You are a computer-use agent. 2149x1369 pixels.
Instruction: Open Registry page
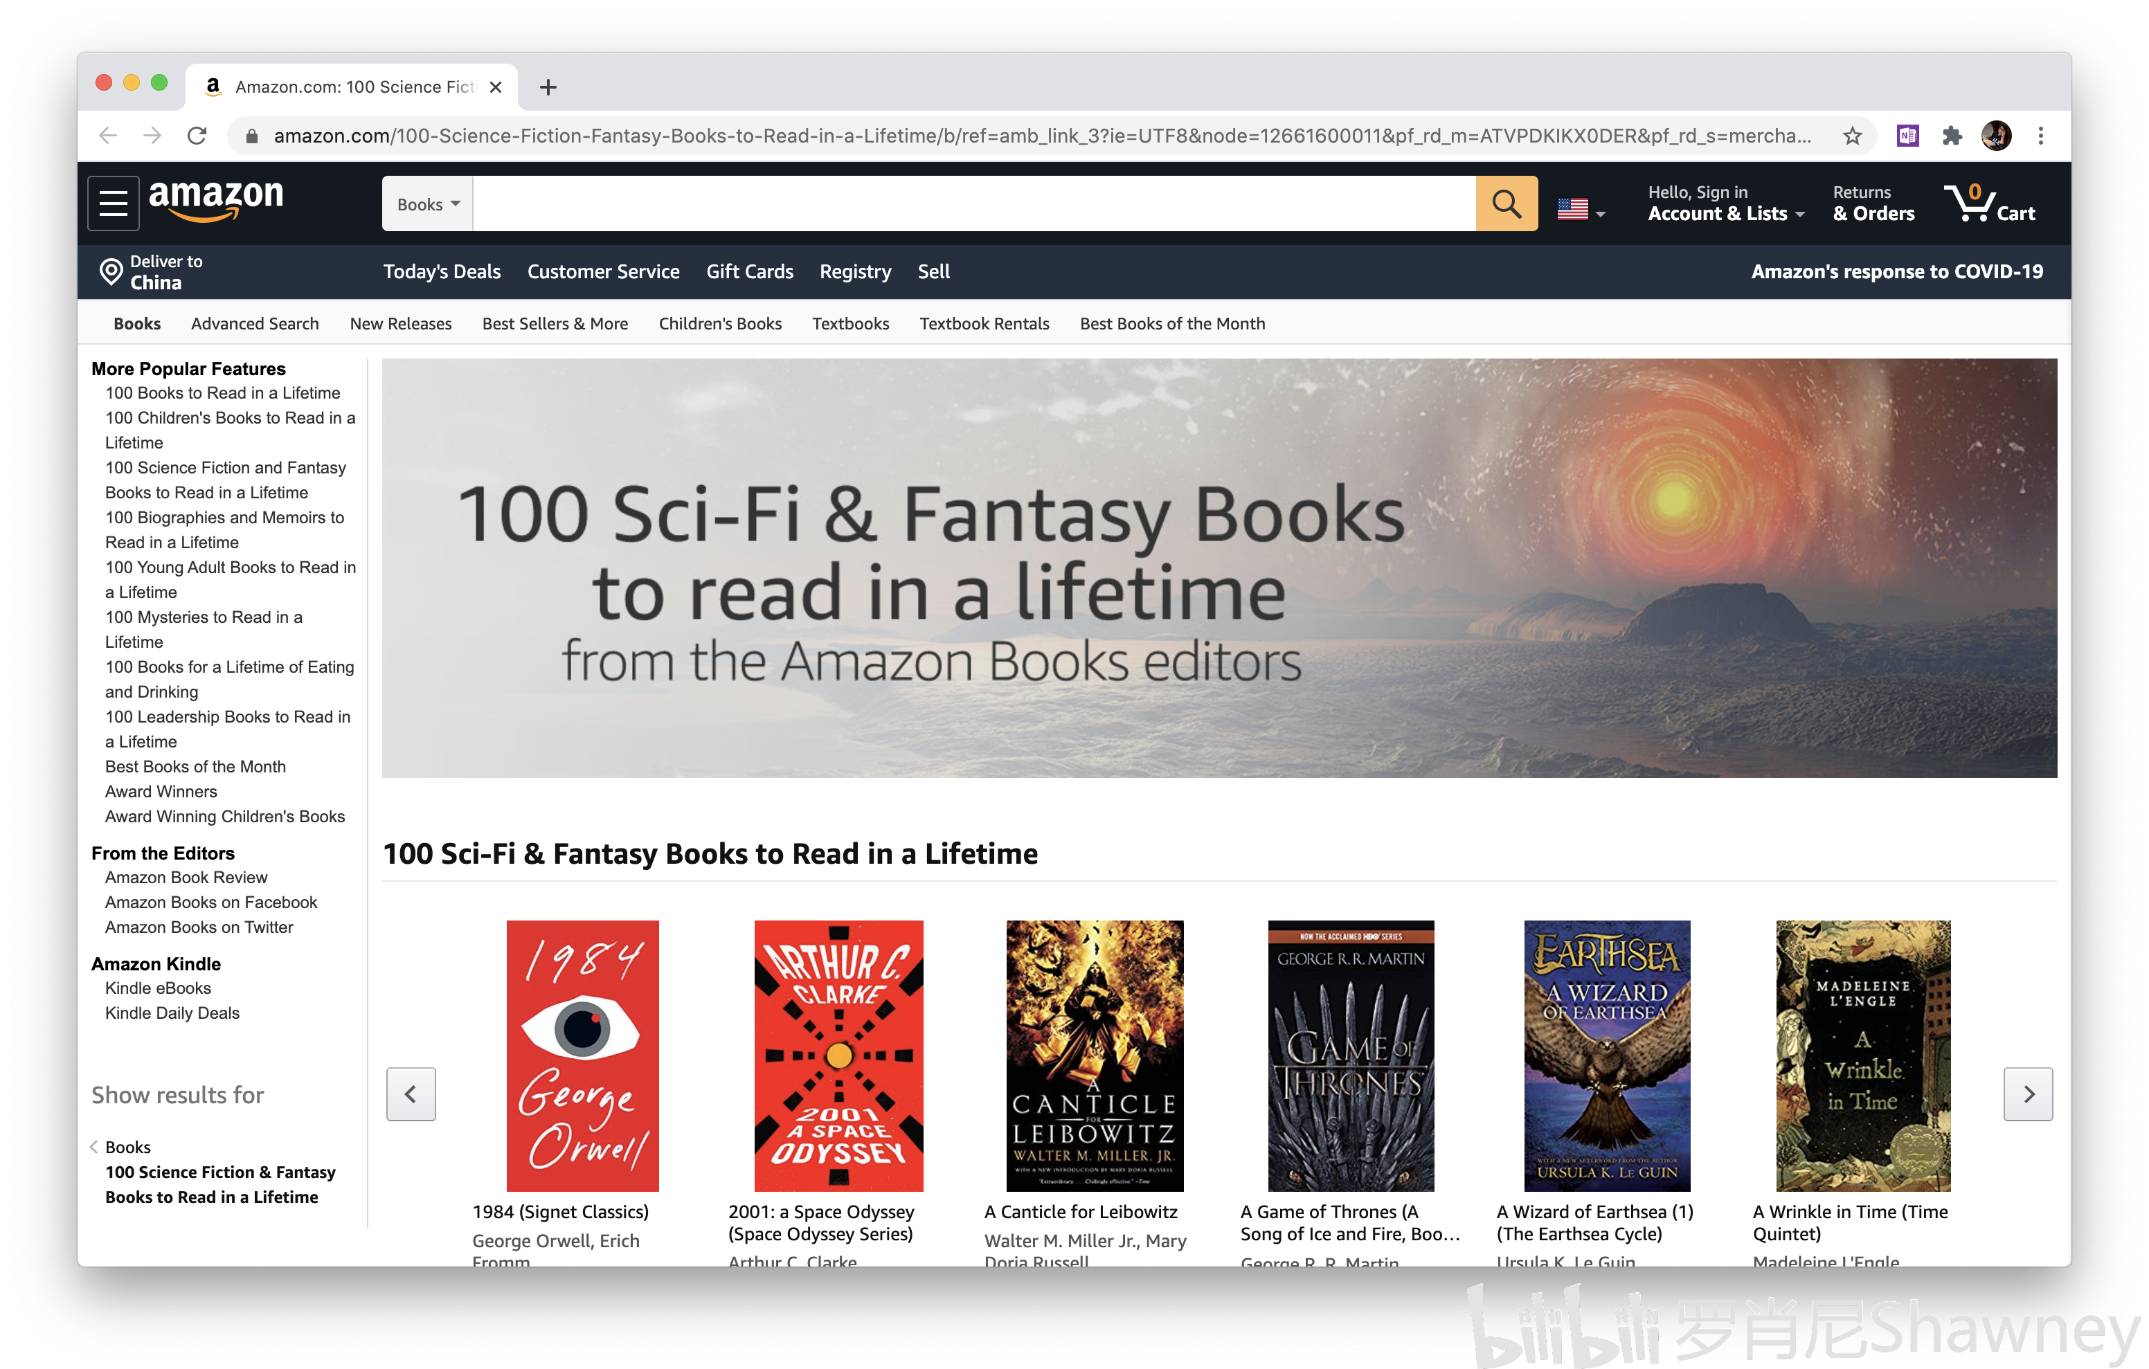(856, 271)
